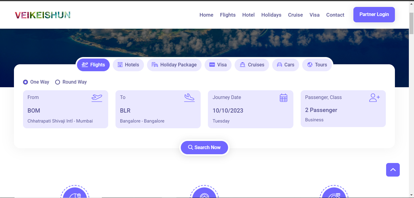
Task: Open the Flights navigation link
Action: pyautogui.click(x=228, y=15)
